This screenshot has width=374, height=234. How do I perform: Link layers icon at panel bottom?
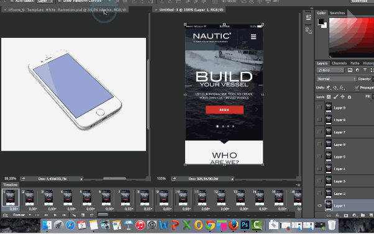point(329,215)
